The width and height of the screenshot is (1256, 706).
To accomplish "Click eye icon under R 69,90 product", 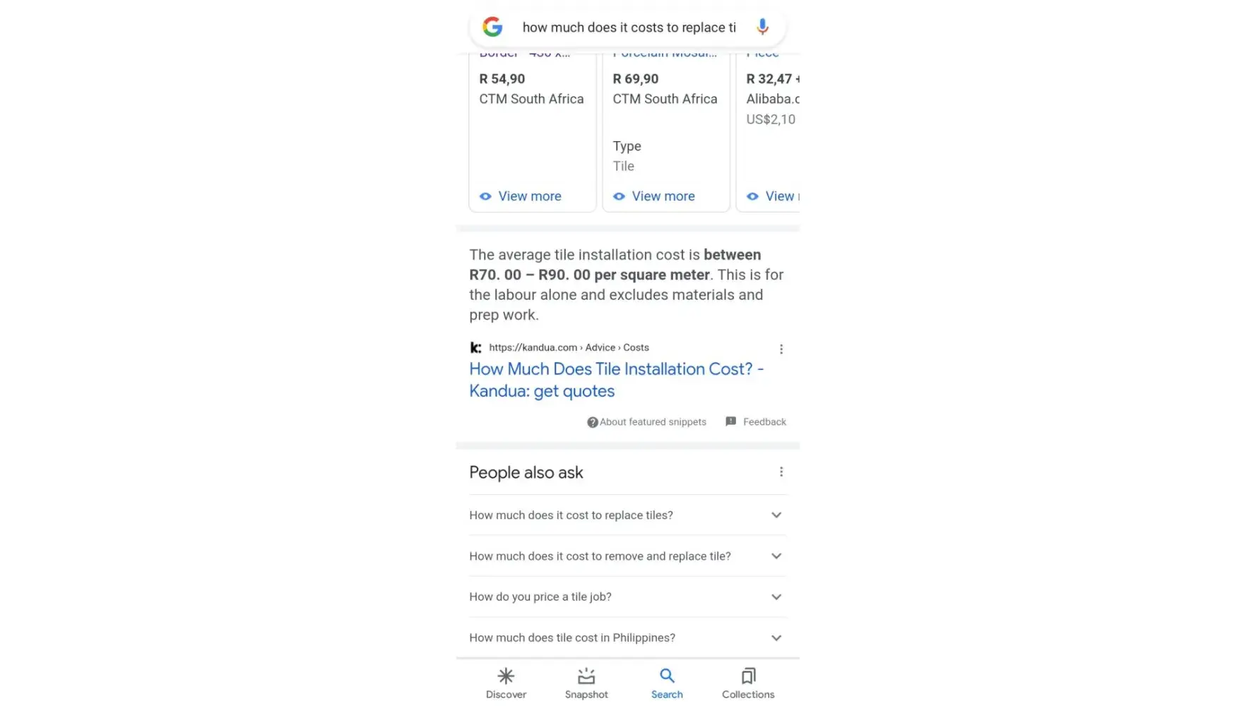I will [619, 196].
